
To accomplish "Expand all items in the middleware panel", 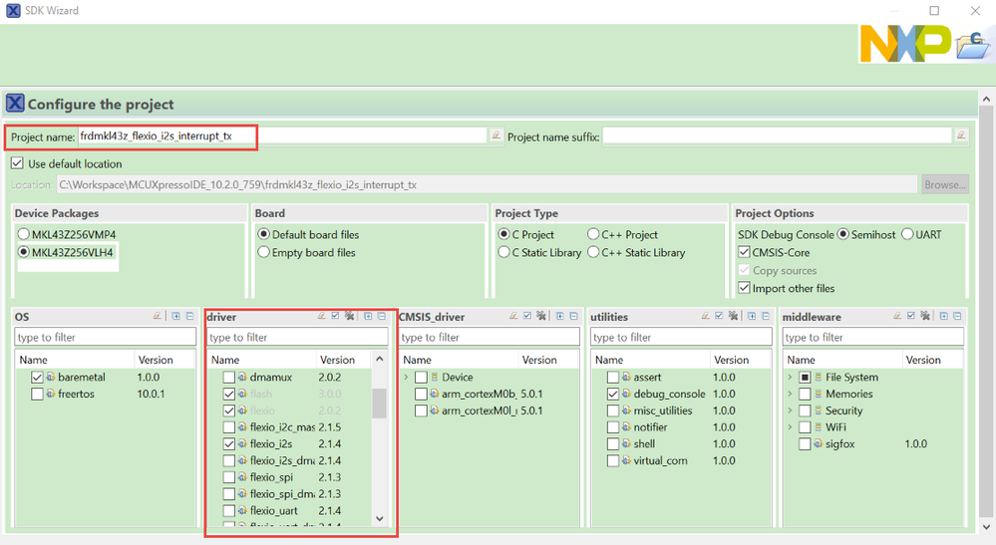I will [x=943, y=315].
